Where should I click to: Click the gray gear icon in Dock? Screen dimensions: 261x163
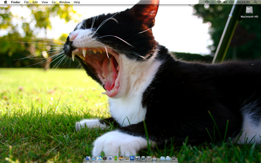(x=148, y=158)
